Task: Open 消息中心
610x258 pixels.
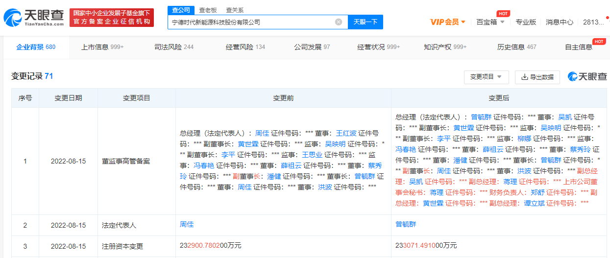Action: click(x=560, y=22)
